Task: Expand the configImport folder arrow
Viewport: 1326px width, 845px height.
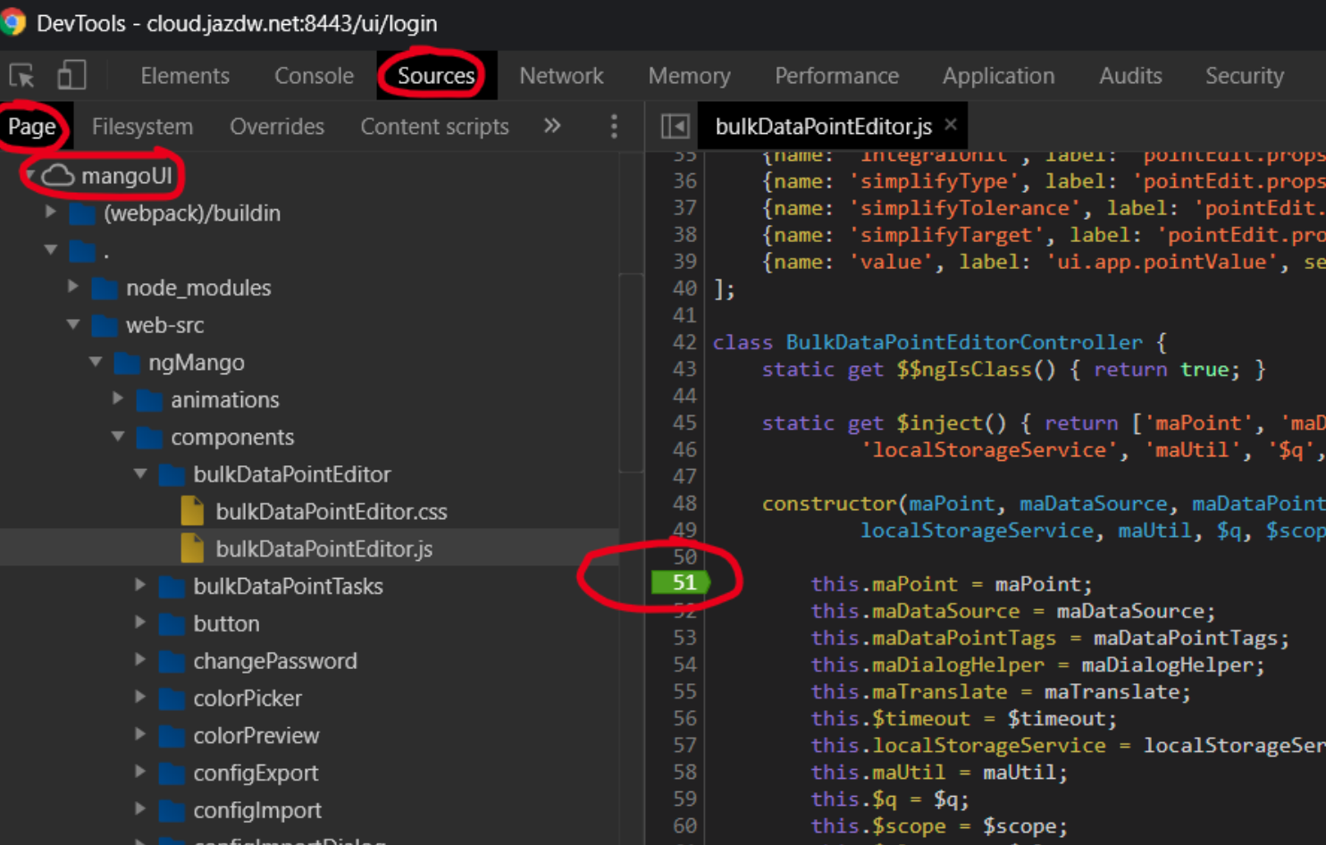Action: [x=140, y=809]
